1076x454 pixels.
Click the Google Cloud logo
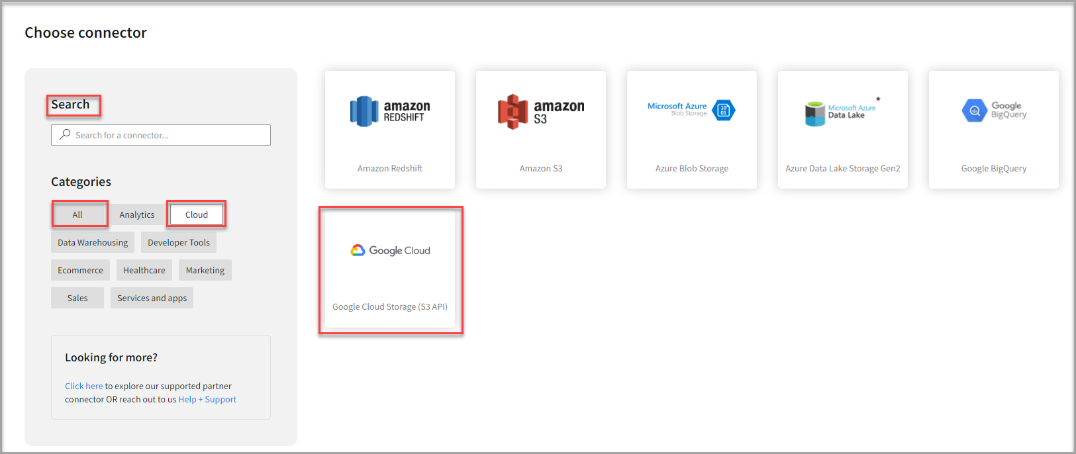[x=390, y=250]
